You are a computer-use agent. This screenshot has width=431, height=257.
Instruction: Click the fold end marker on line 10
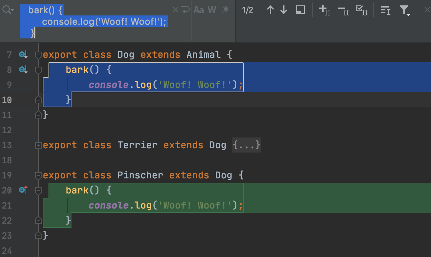pyautogui.click(x=38, y=100)
